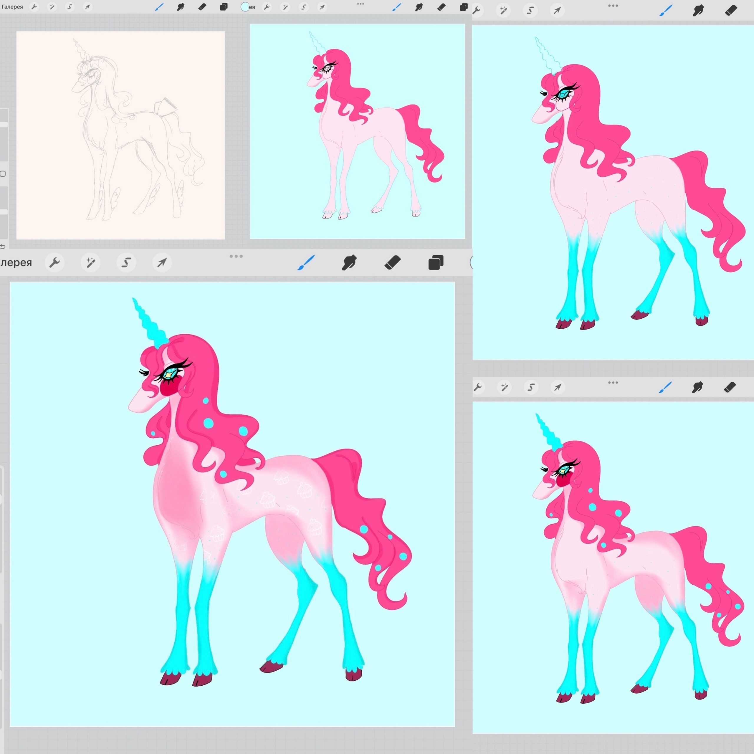Screen dimensions: 754x754
Task: Open the Layers panel icon in large toolbar
Action: pyautogui.click(x=436, y=263)
